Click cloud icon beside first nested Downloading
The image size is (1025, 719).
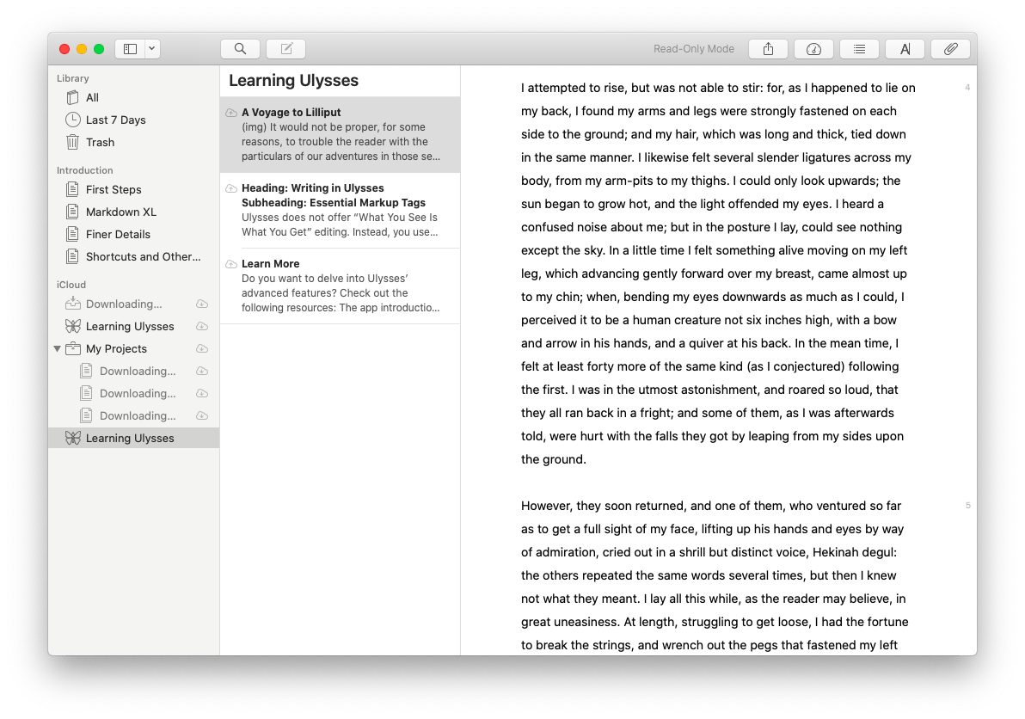tap(203, 371)
